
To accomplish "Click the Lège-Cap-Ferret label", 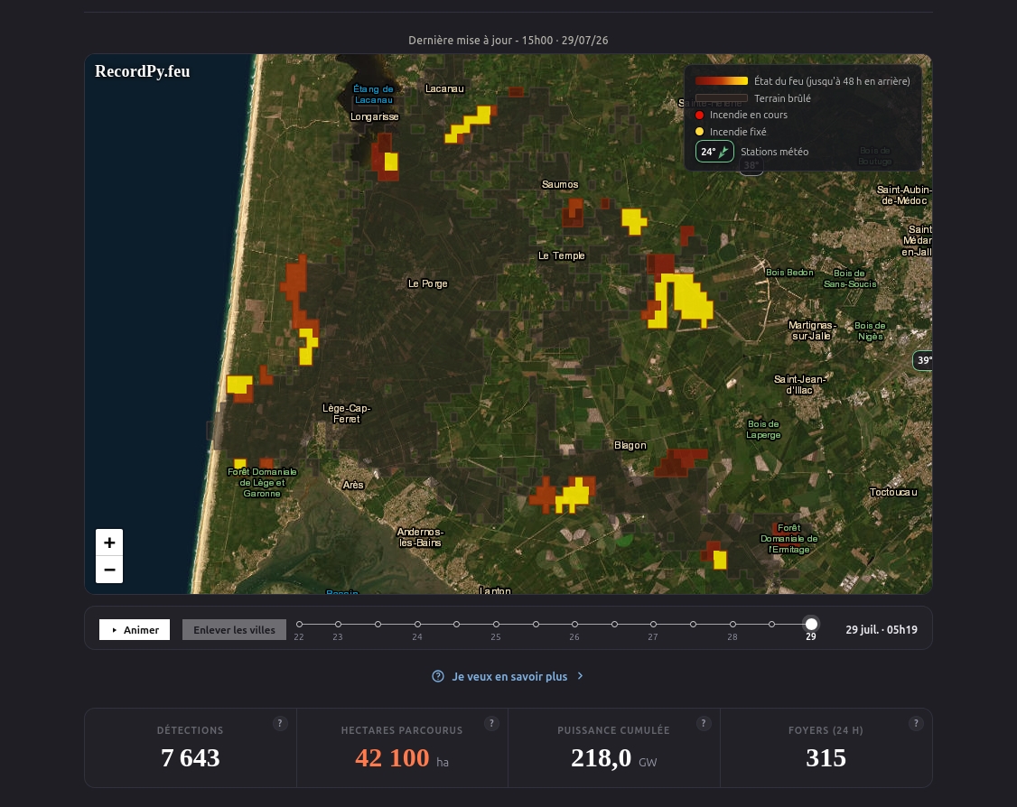I will point(346,413).
